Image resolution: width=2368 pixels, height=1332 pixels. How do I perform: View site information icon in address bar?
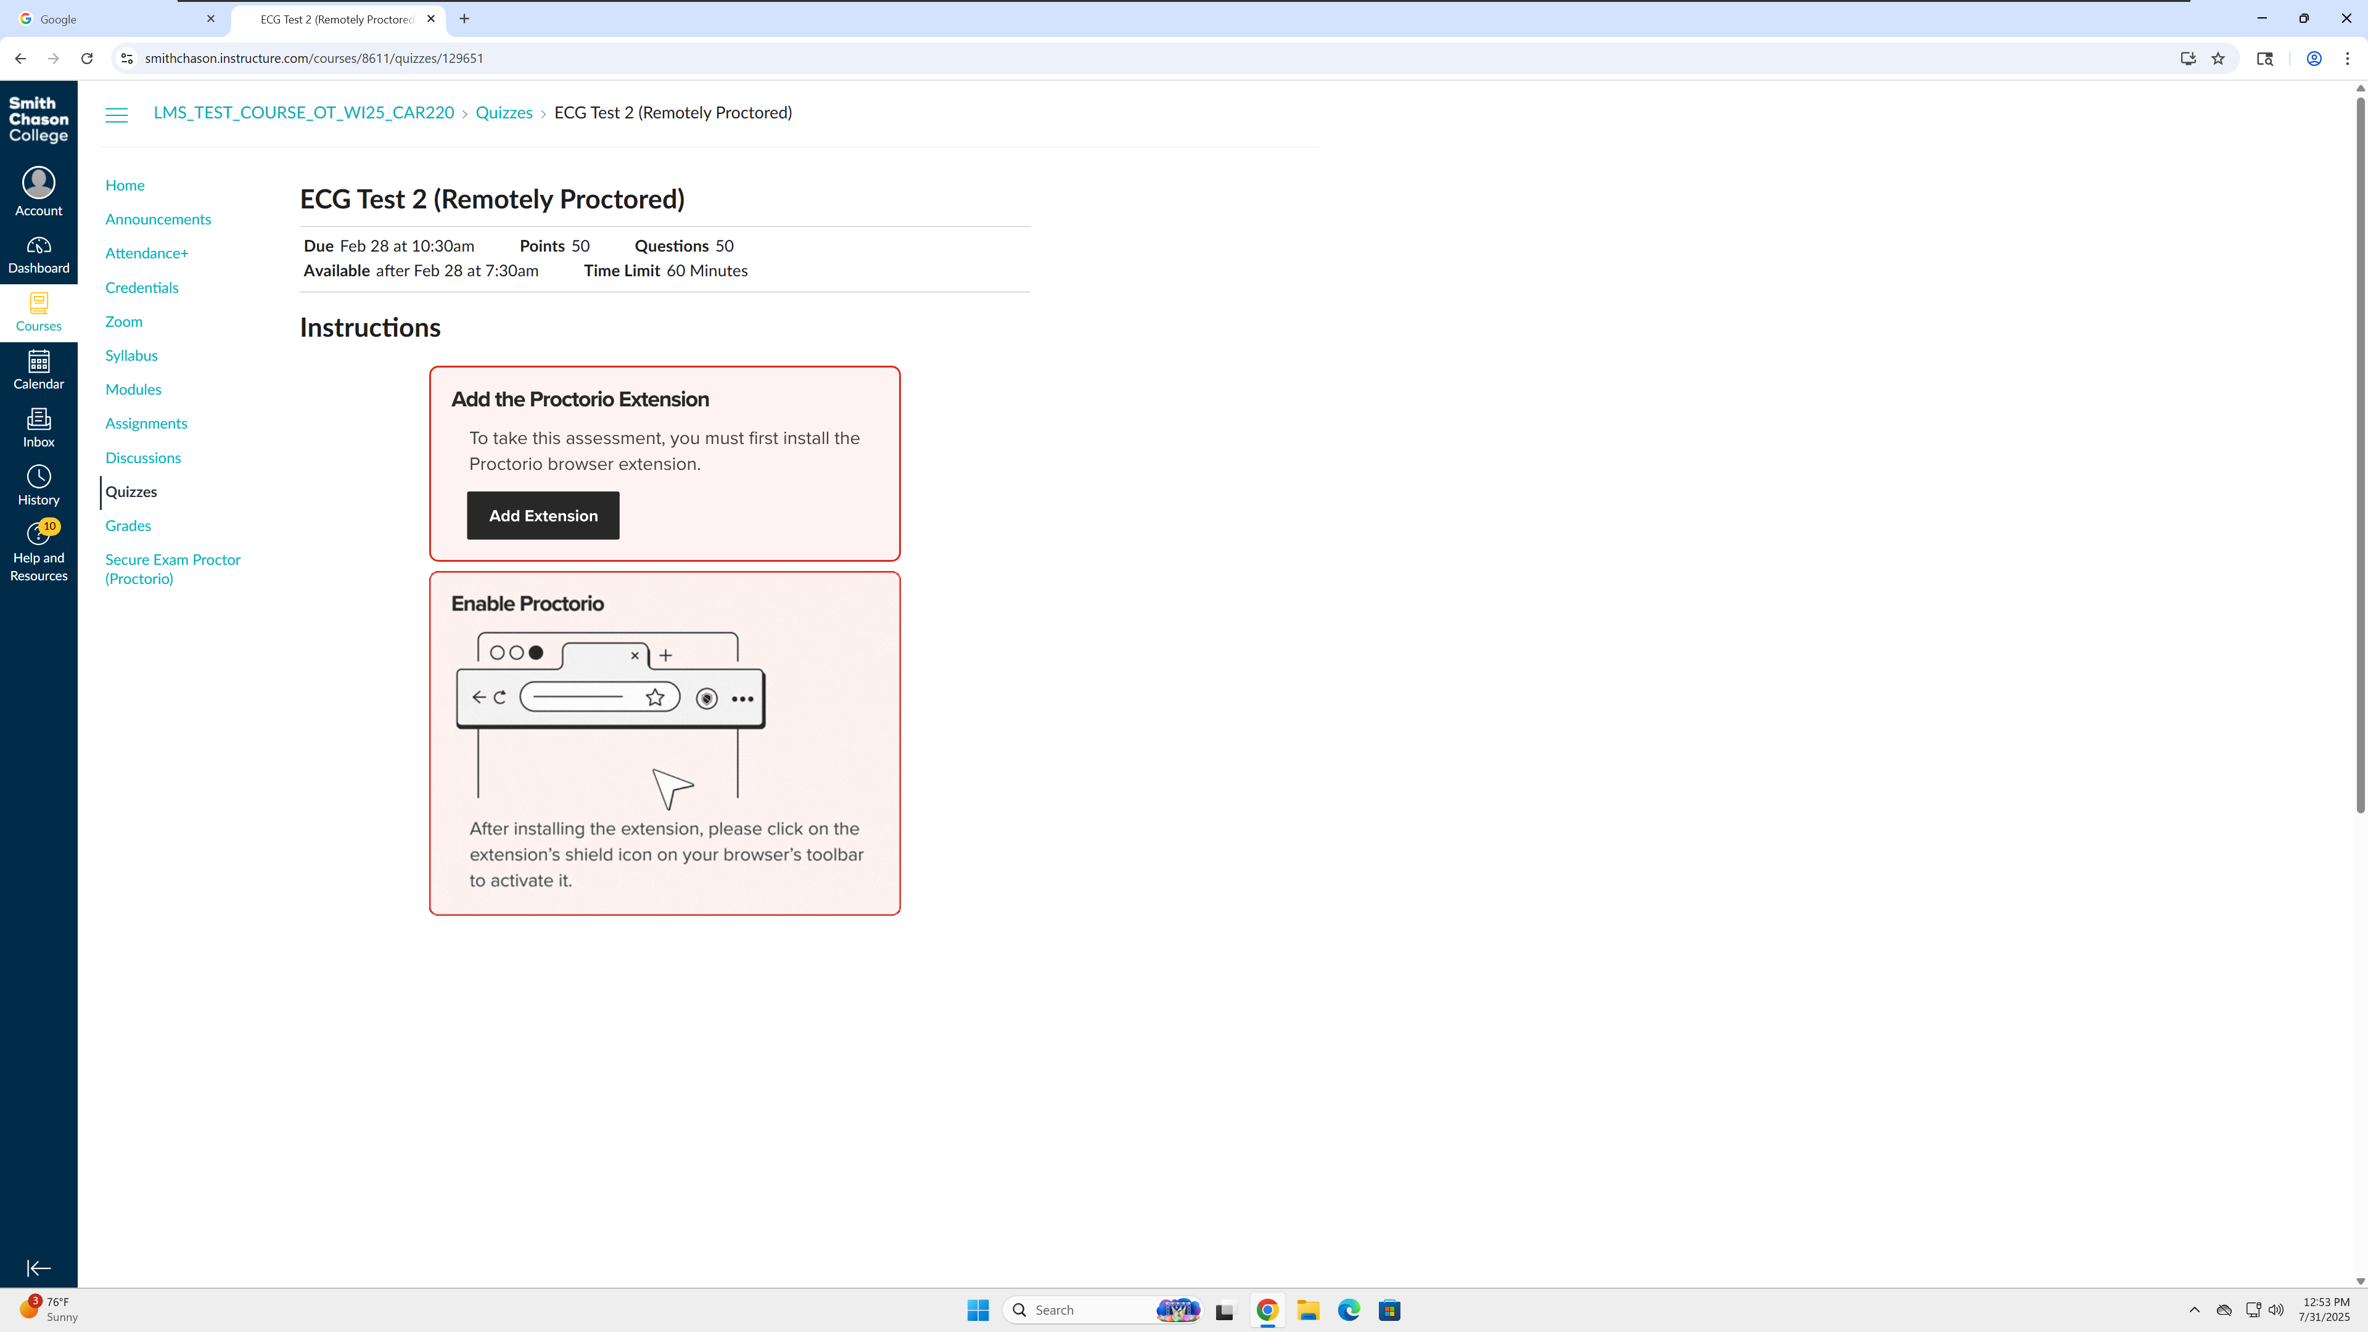point(127,58)
